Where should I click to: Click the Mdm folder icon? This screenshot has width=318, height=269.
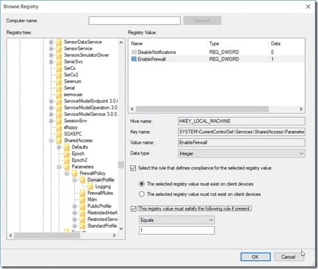click(x=83, y=200)
